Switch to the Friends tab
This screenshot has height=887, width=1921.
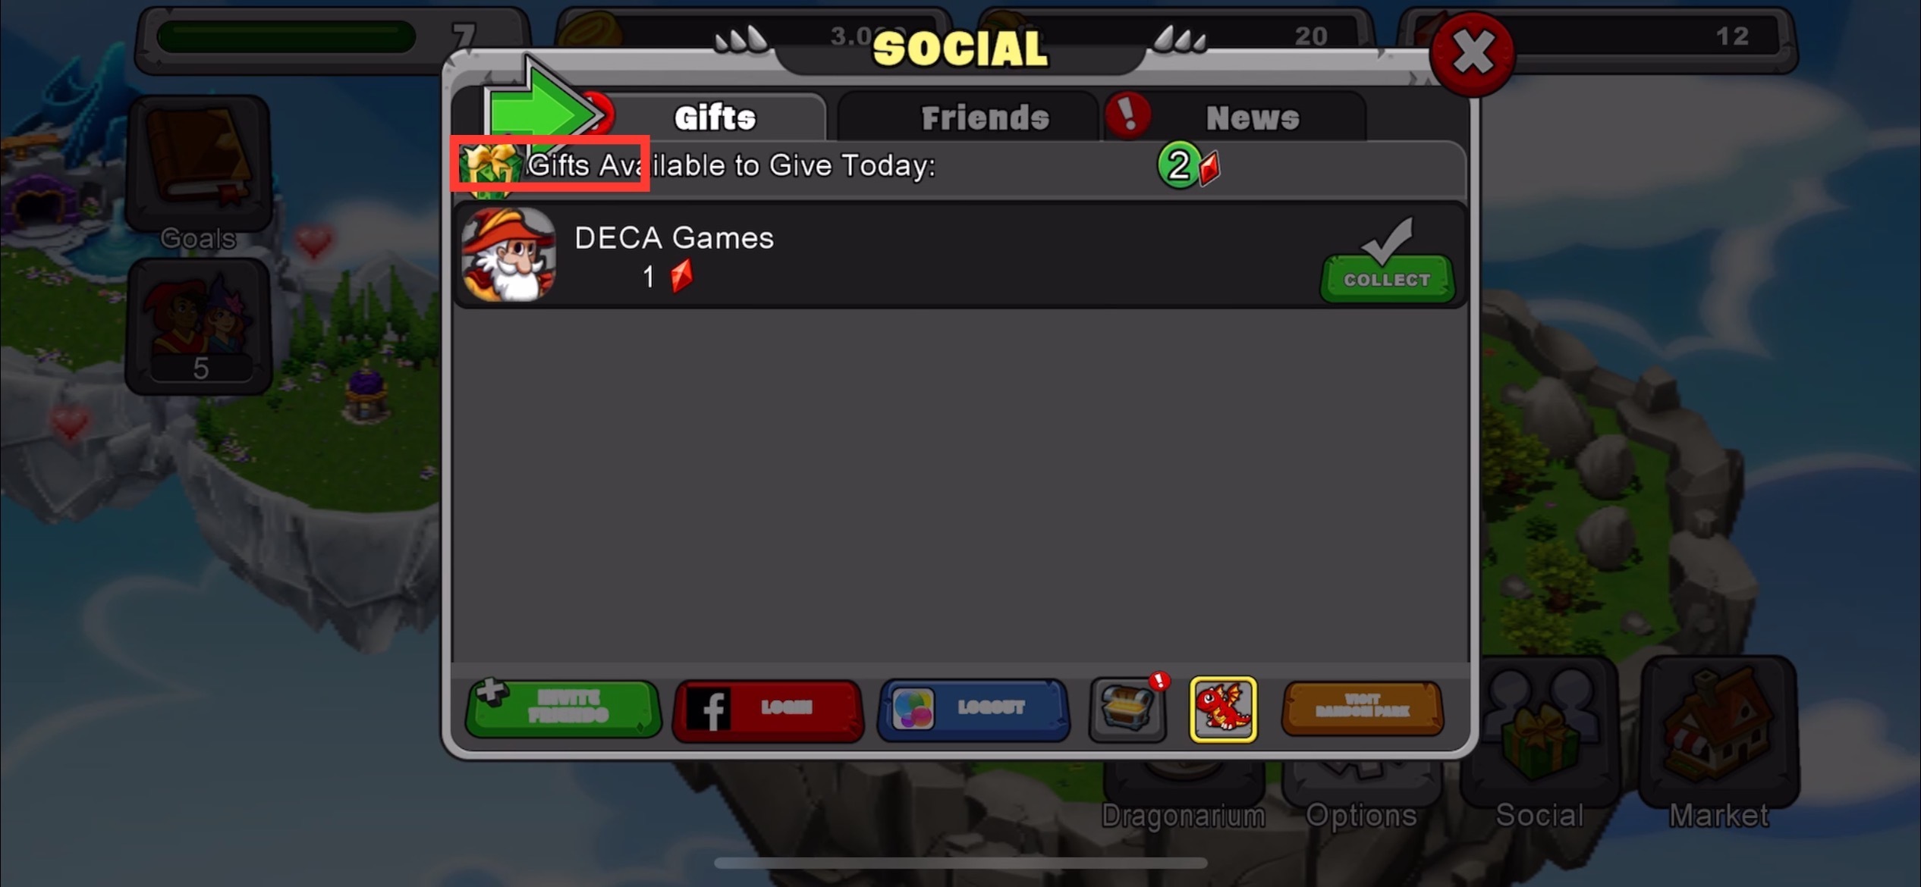pos(986,115)
